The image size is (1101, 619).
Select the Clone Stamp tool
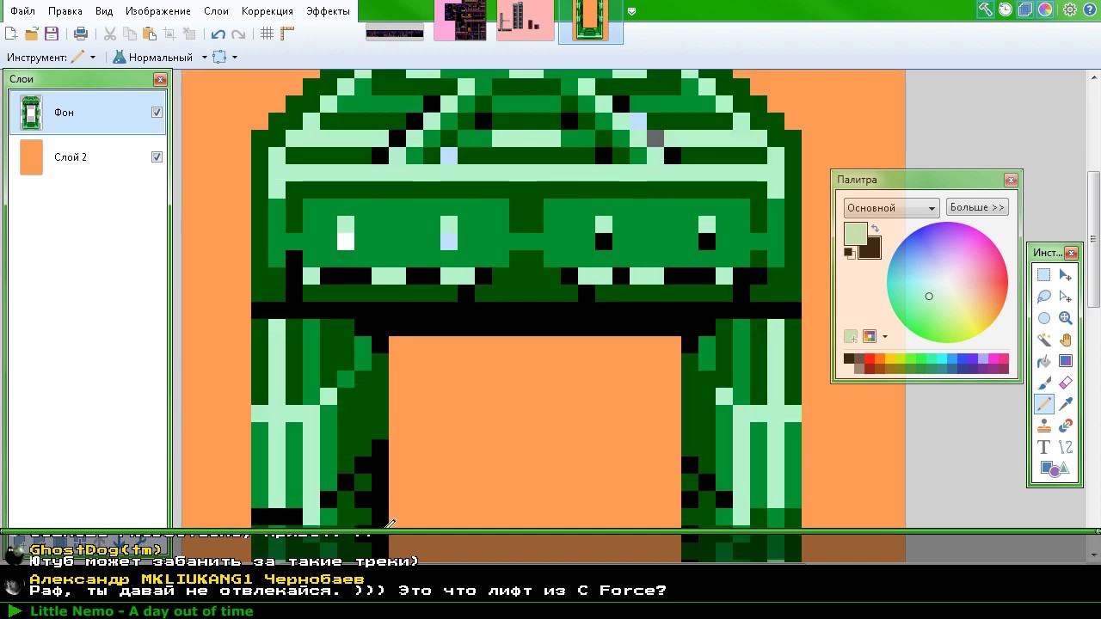tap(1043, 426)
